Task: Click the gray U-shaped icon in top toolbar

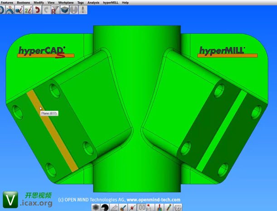Action: coord(73,10)
